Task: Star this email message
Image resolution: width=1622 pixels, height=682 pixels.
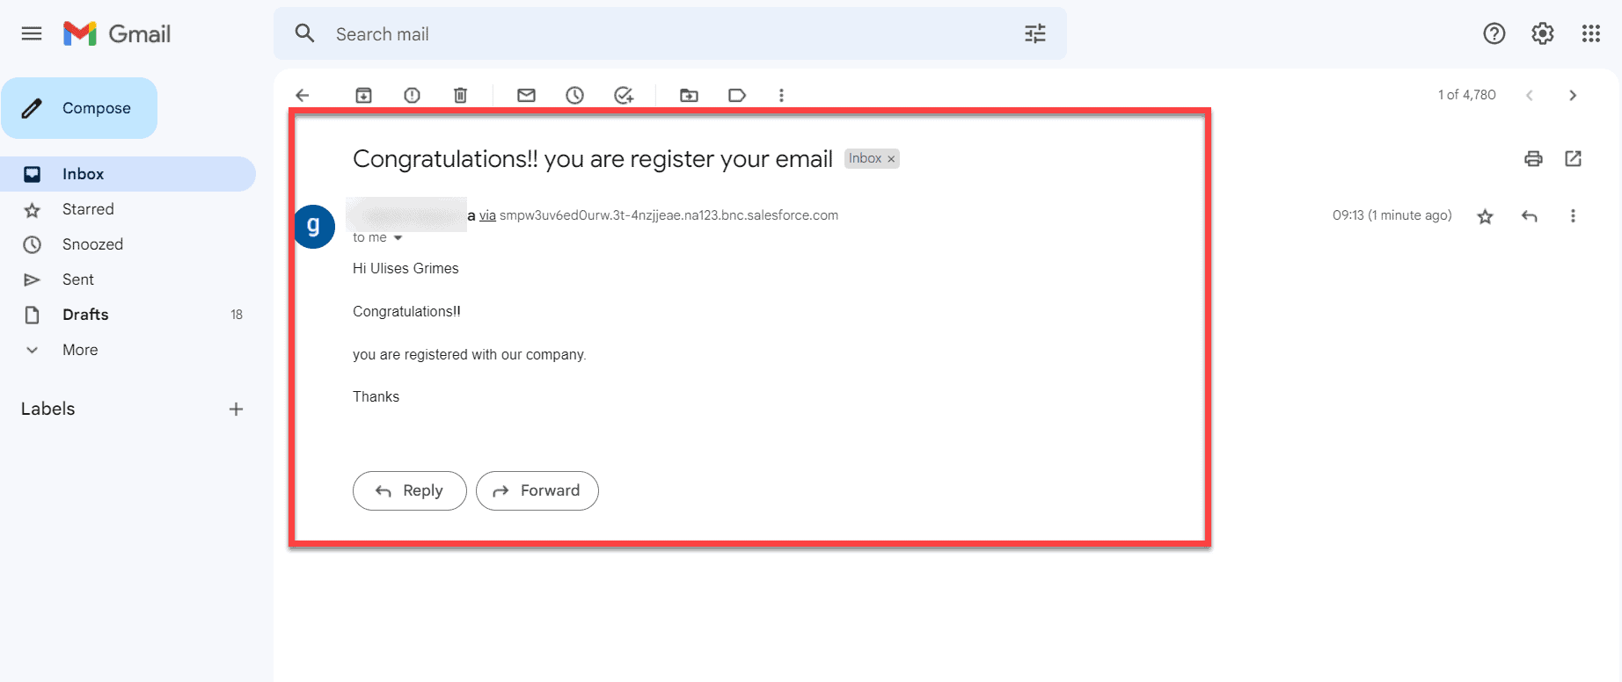Action: click(x=1486, y=216)
